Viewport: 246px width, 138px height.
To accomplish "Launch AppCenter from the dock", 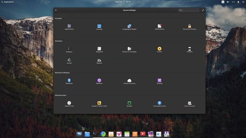I will coord(166,134).
